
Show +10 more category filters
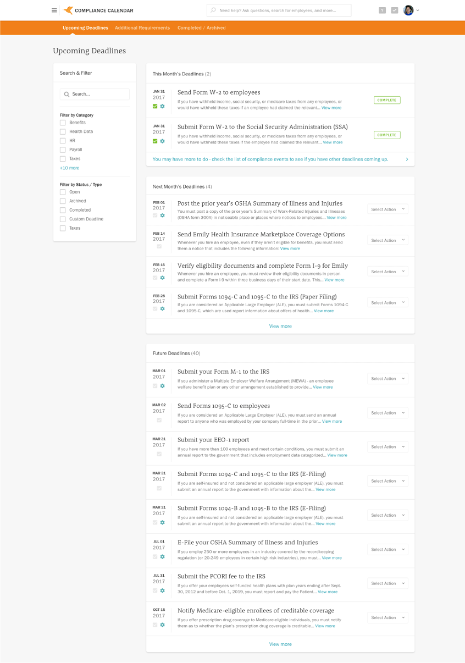coord(69,168)
